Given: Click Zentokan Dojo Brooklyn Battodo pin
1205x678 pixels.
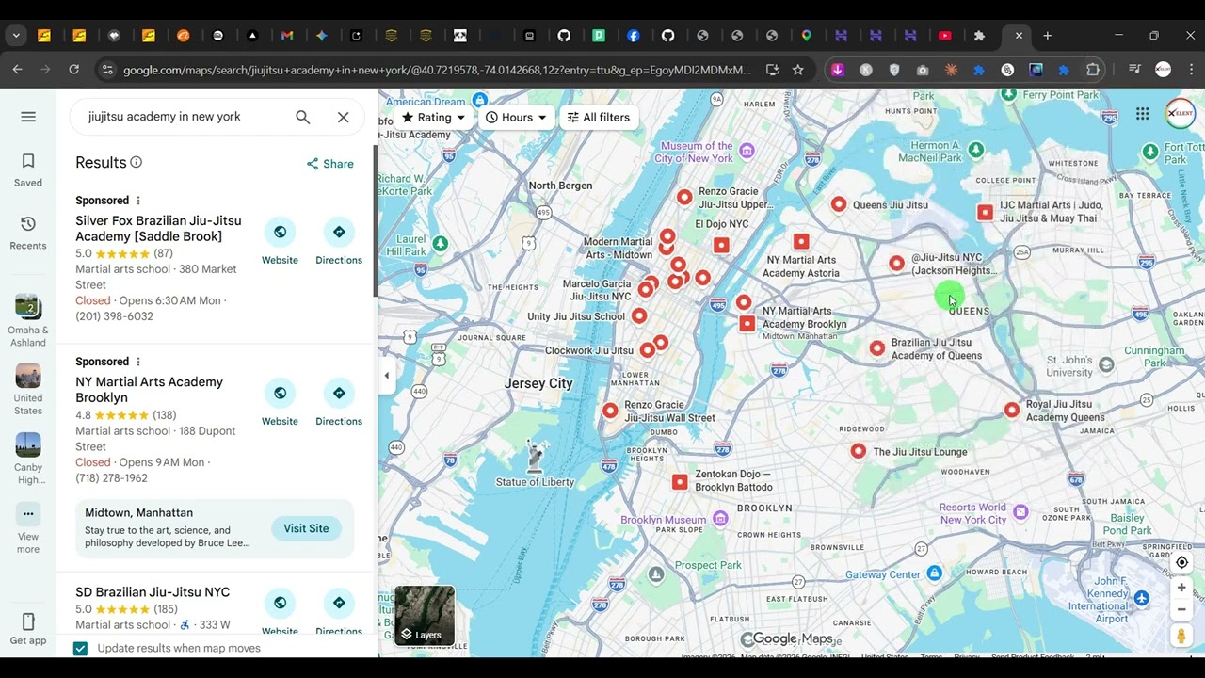Looking at the screenshot, I should pyautogui.click(x=680, y=481).
